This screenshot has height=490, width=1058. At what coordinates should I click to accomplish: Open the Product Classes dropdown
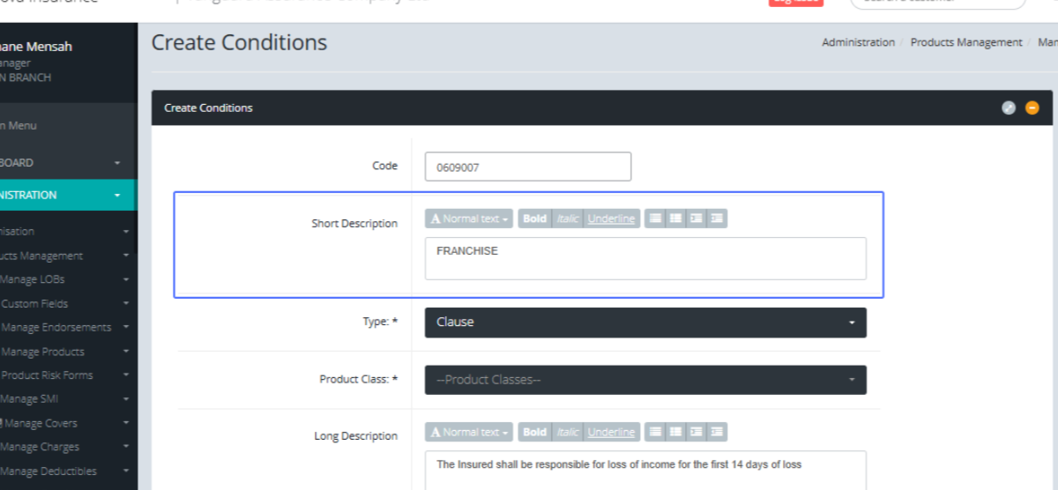tap(645, 380)
